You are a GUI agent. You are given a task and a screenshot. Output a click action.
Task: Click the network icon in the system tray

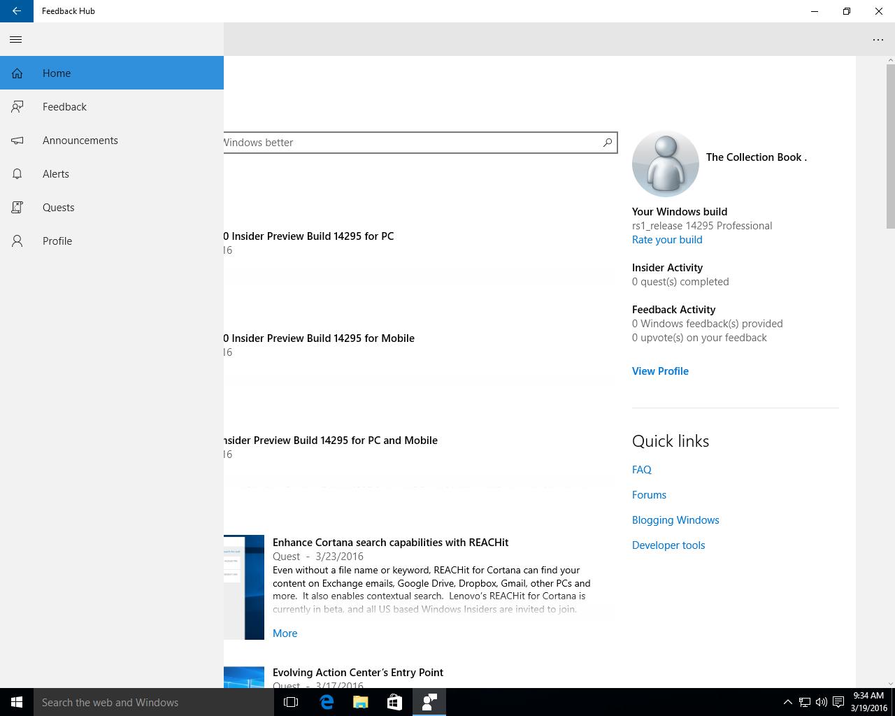pyautogui.click(x=805, y=702)
